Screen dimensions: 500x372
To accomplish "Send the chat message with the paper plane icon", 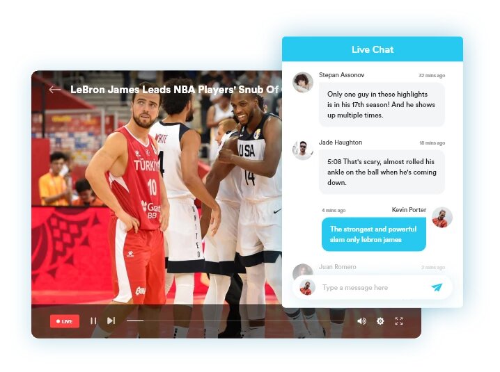I will [x=437, y=287].
